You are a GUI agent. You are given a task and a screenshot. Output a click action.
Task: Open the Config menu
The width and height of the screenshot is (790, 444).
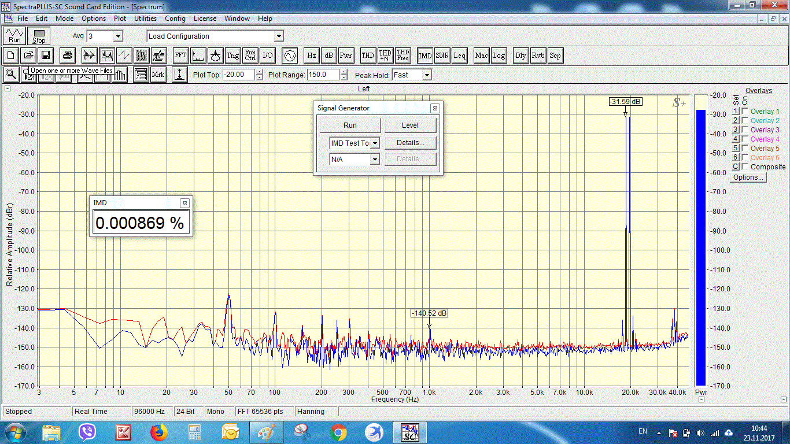tap(175, 18)
